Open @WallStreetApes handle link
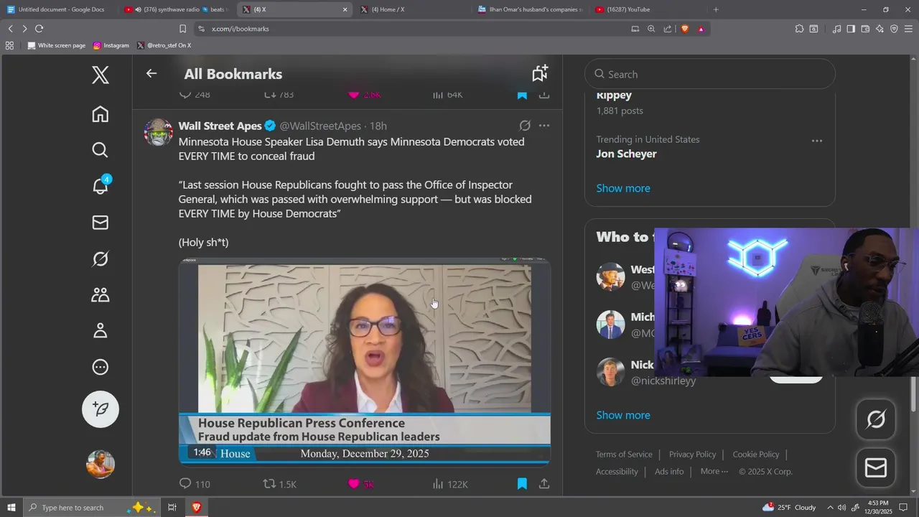Viewport: 919px width, 517px height. pos(320,126)
